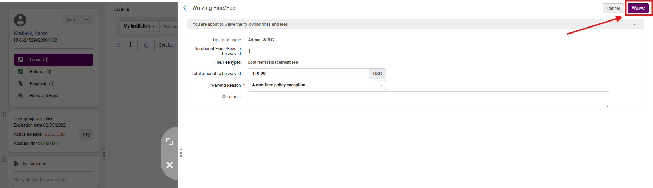The image size is (653, 188).
Task: Click the Total amount to be waived field
Action: pyautogui.click(x=308, y=73)
